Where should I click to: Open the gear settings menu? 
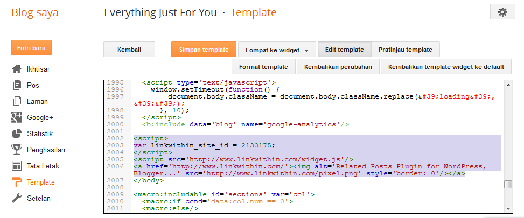point(502,12)
